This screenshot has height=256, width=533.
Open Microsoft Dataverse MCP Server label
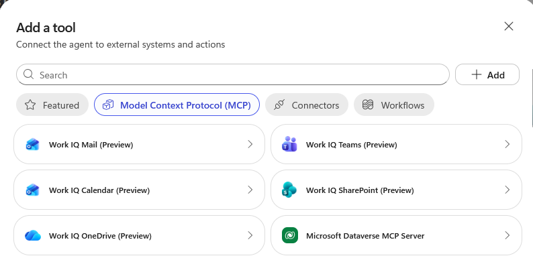coord(365,236)
